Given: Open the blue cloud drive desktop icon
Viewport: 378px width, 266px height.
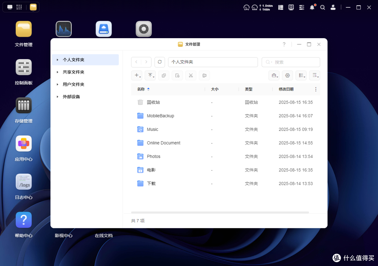Looking at the screenshot, I should (104, 29).
